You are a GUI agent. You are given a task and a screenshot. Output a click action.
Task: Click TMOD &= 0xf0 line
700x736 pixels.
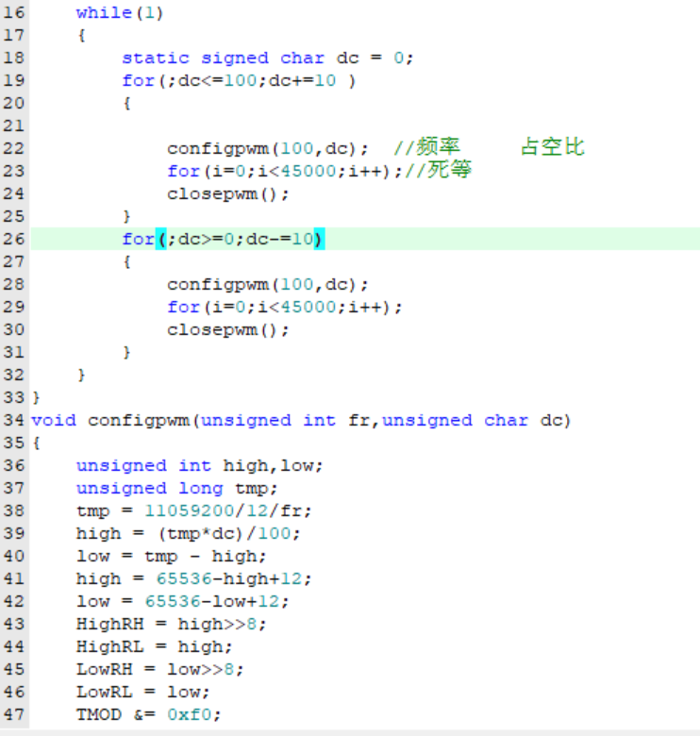tap(149, 714)
